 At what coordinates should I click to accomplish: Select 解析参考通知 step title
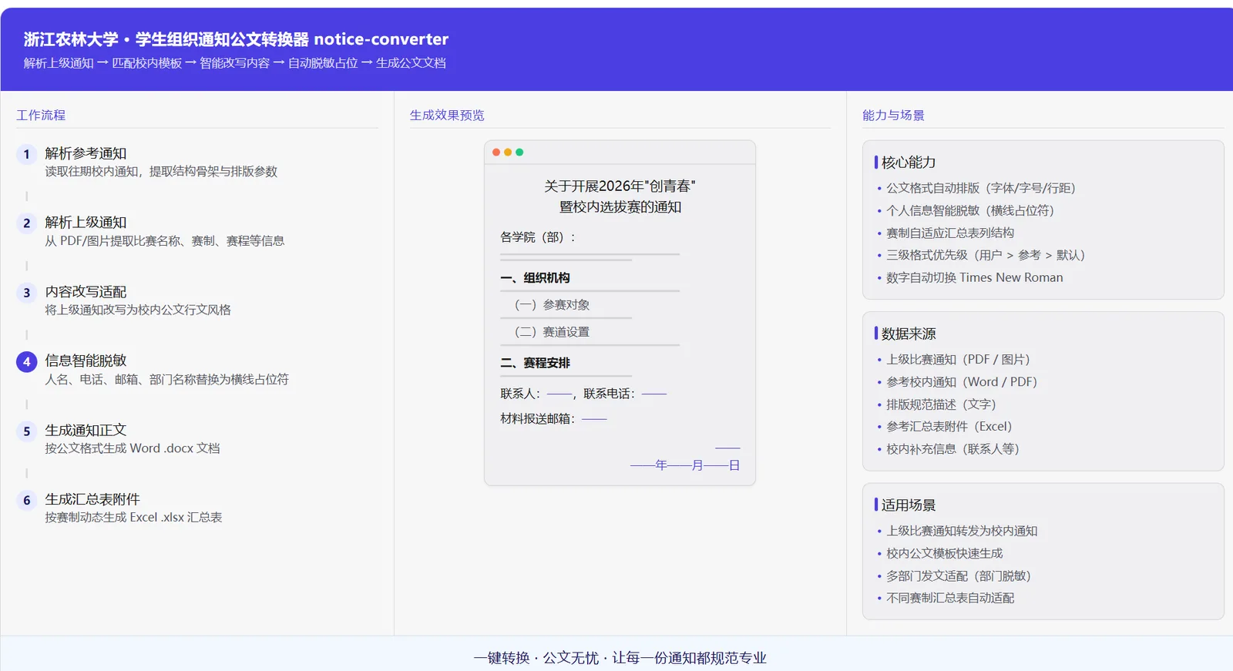click(x=86, y=153)
